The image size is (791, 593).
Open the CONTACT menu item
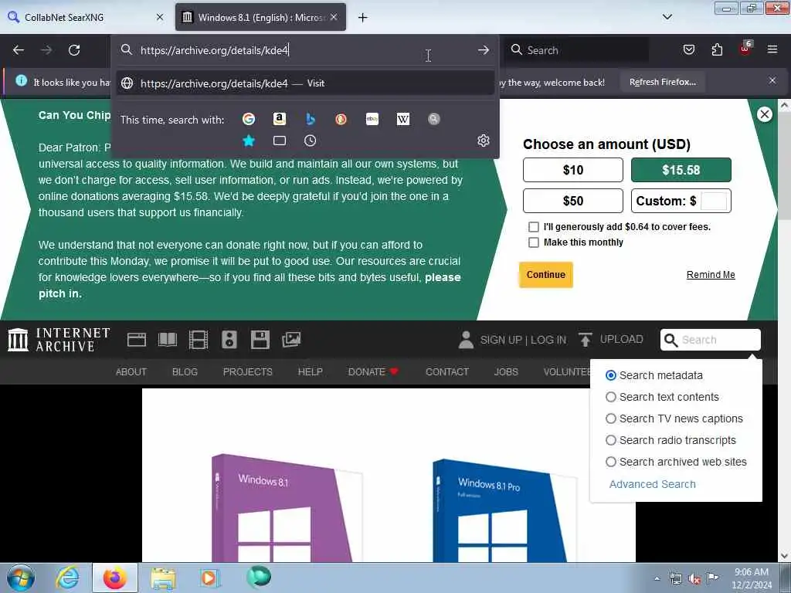(447, 371)
